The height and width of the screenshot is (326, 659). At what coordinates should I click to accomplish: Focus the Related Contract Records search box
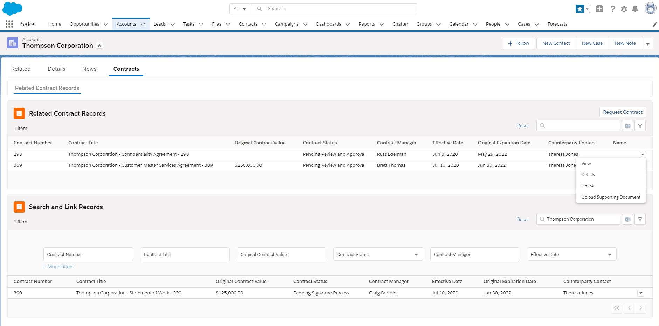click(x=578, y=126)
